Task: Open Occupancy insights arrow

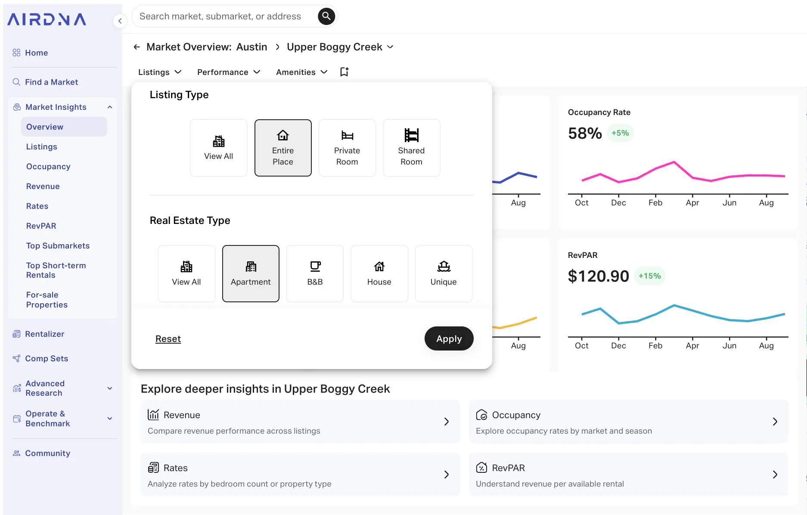Action: 775,422
